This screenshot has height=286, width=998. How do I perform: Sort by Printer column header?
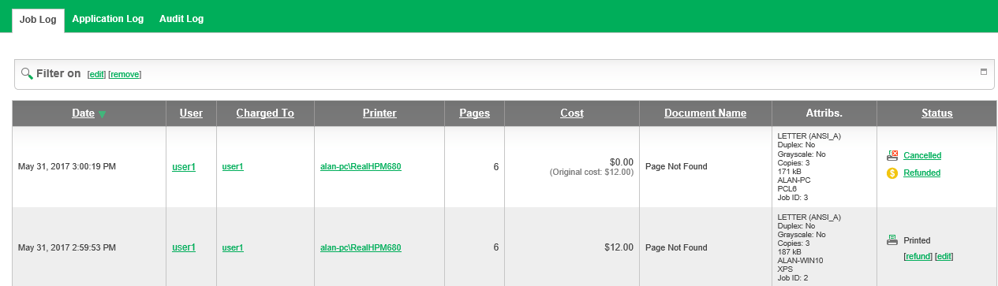tap(379, 113)
